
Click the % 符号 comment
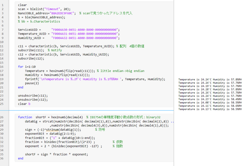click(x=100, y=130)
